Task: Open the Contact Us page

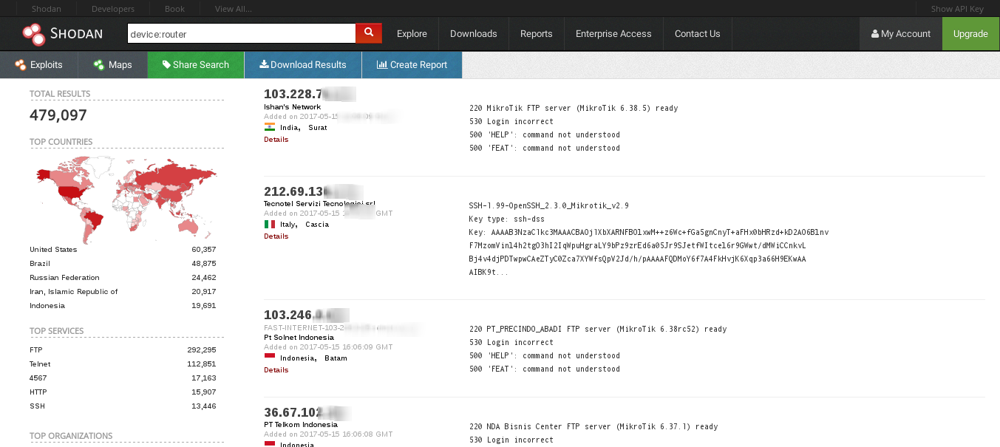Action: tap(697, 33)
